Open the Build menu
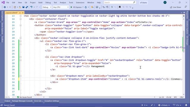Image resolution: width=190 pixels, height=107 pixels. 40,2
